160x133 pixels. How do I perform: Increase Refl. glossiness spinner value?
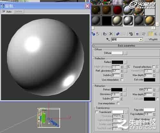122,70
